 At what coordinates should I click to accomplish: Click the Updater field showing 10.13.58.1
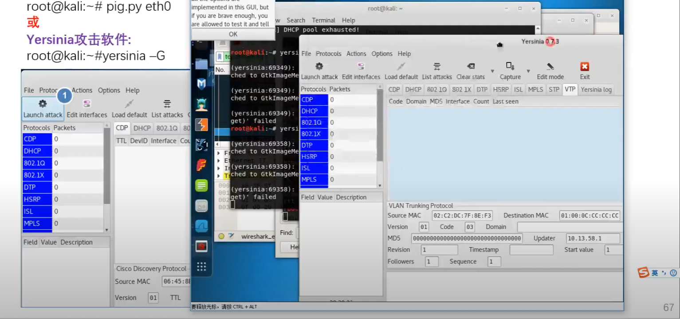593,238
